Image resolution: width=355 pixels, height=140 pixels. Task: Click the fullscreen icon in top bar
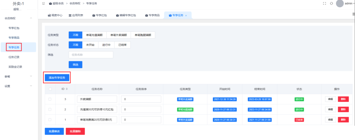[324, 3]
